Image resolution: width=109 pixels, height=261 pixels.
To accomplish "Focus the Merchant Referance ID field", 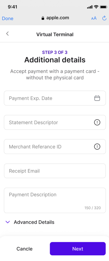I will coord(55,147).
